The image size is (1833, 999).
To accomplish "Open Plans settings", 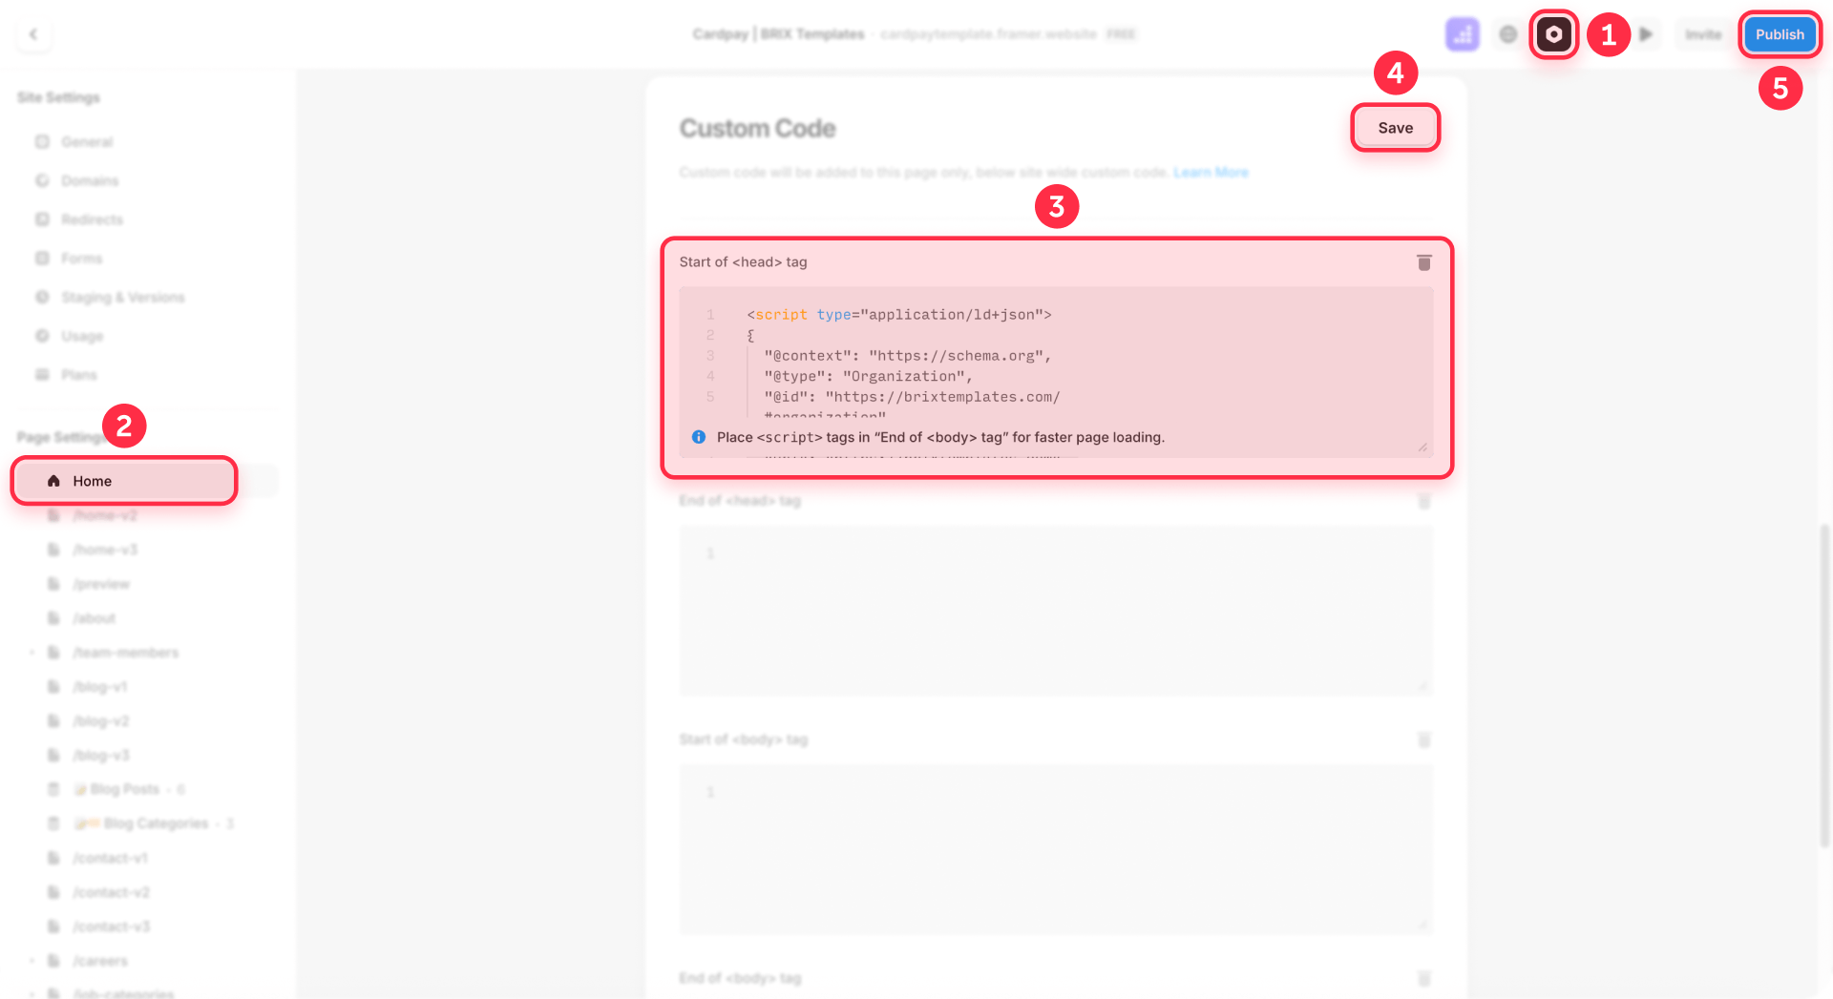I will 79,374.
